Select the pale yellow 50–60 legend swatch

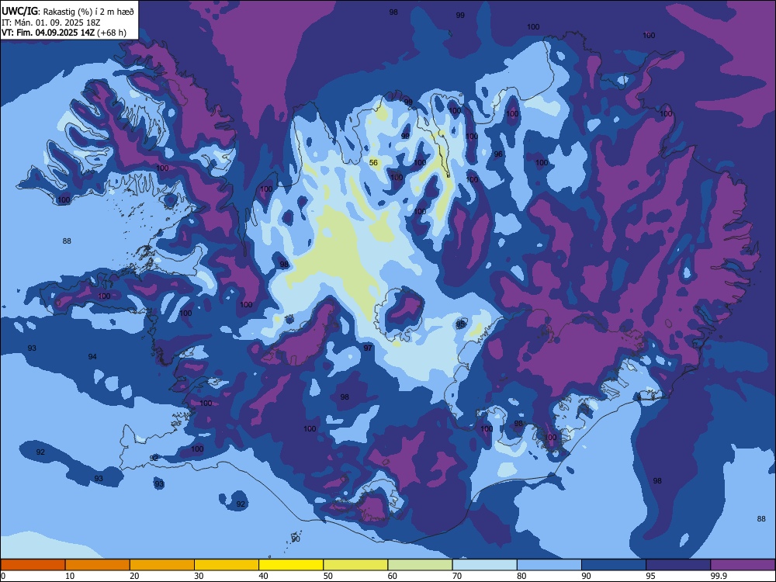tap(356, 565)
